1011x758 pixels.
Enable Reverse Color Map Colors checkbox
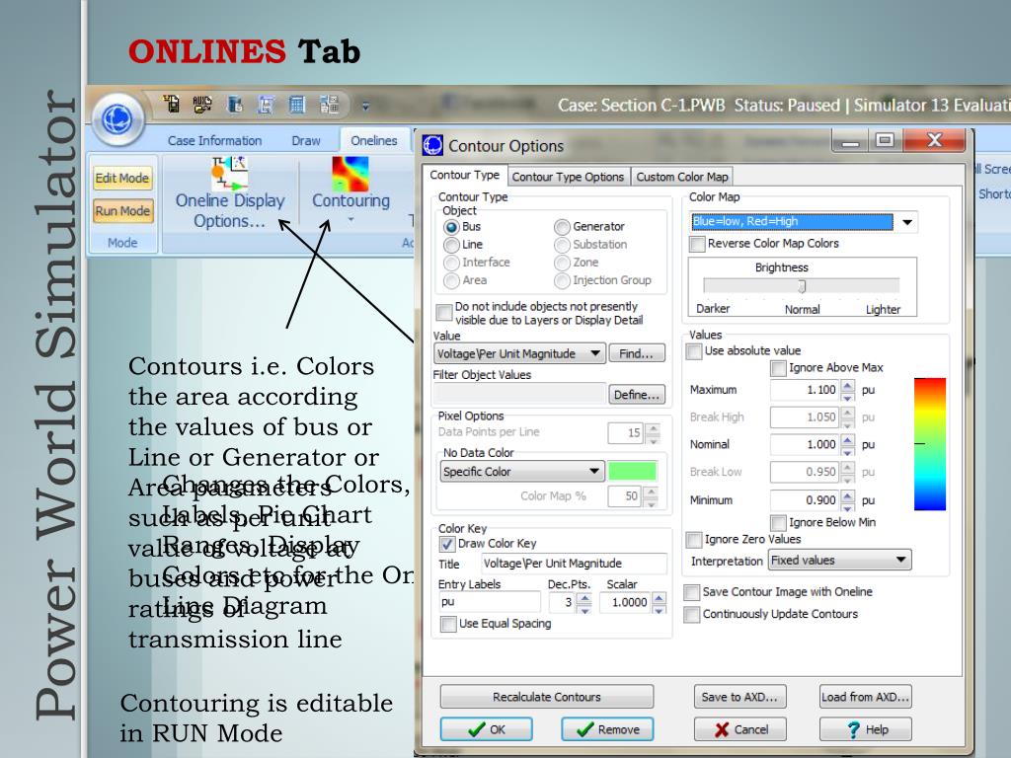click(697, 244)
